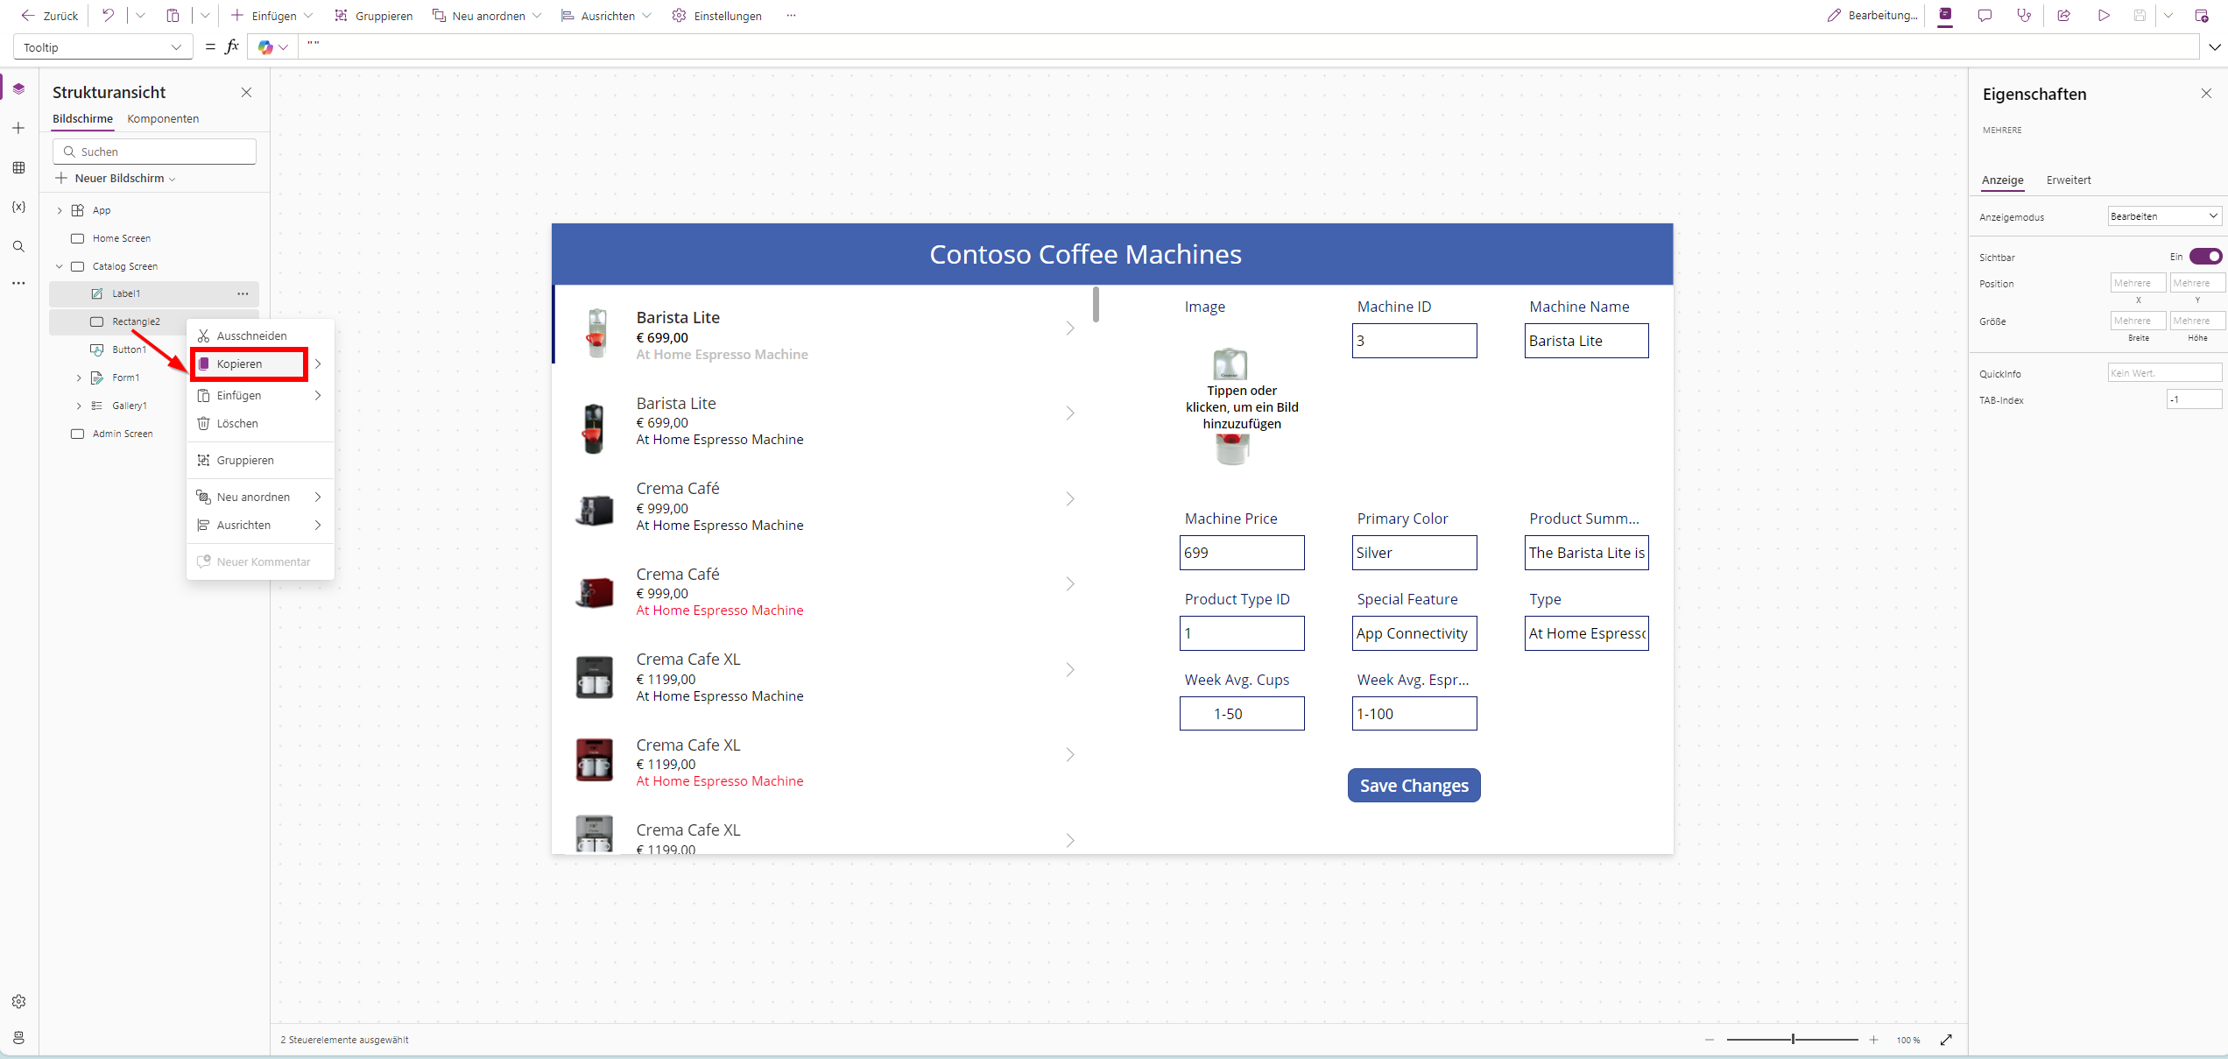Open Ausrichten submenu in the context menu
2228x1059 pixels.
[260, 525]
